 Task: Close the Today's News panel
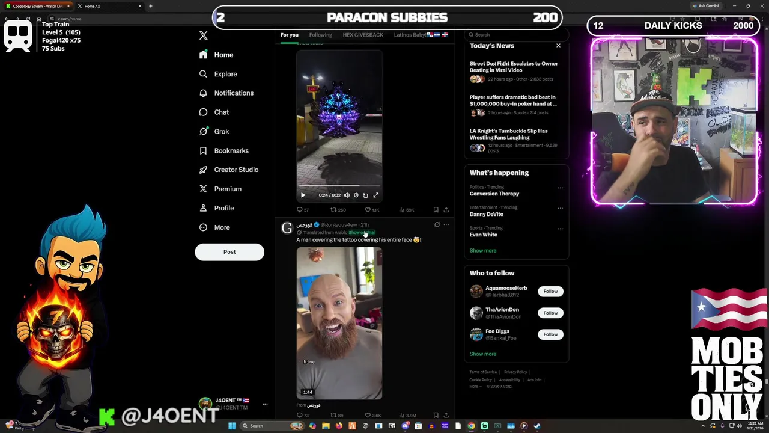[558, 46]
